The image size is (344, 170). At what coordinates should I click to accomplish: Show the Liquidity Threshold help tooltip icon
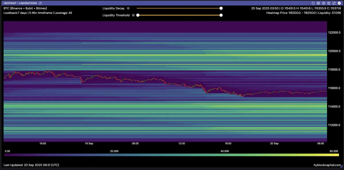tap(133, 15)
